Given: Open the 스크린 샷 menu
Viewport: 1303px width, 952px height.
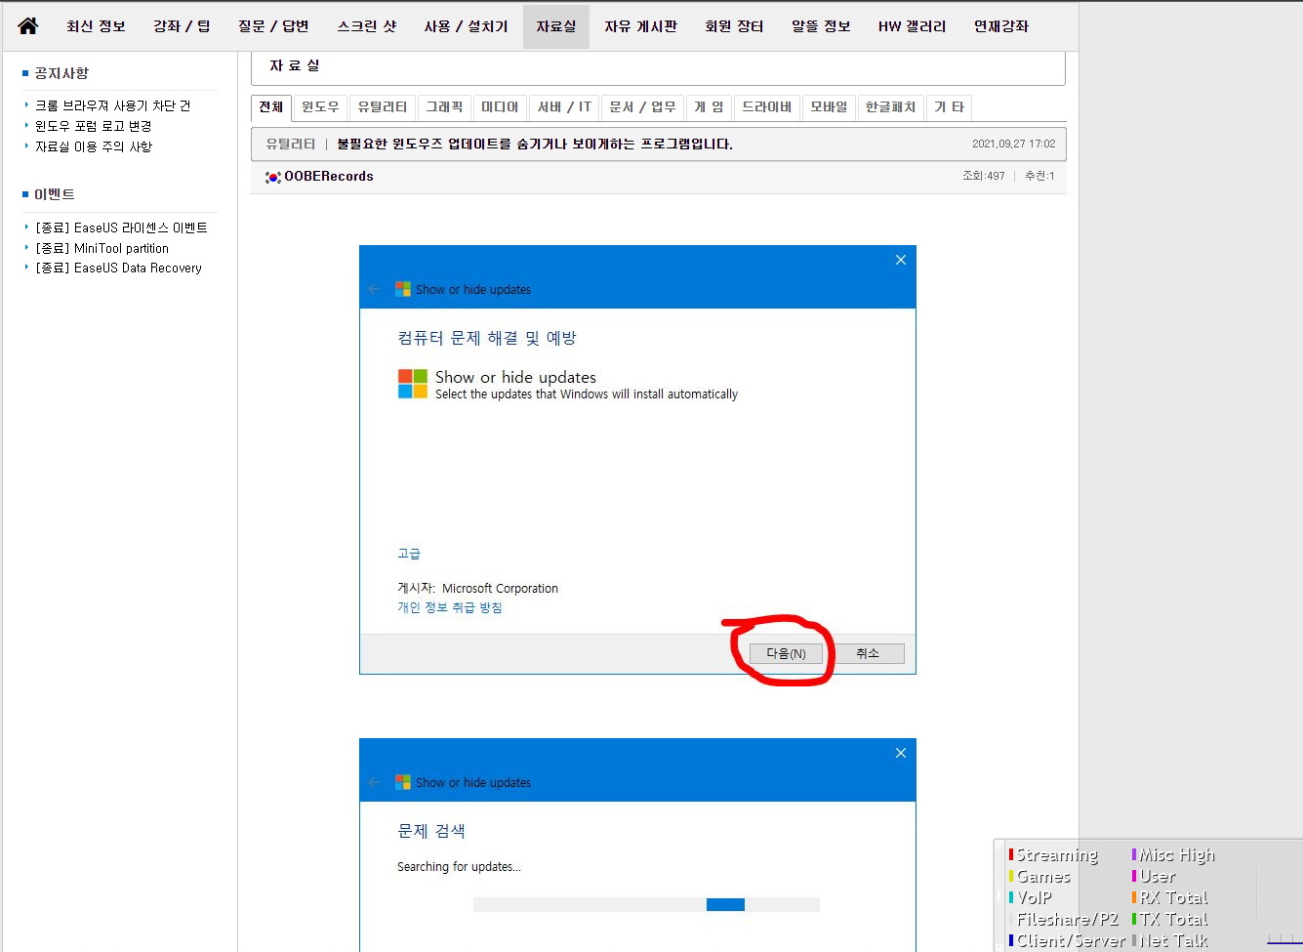Looking at the screenshot, I should [x=367, y=26].
